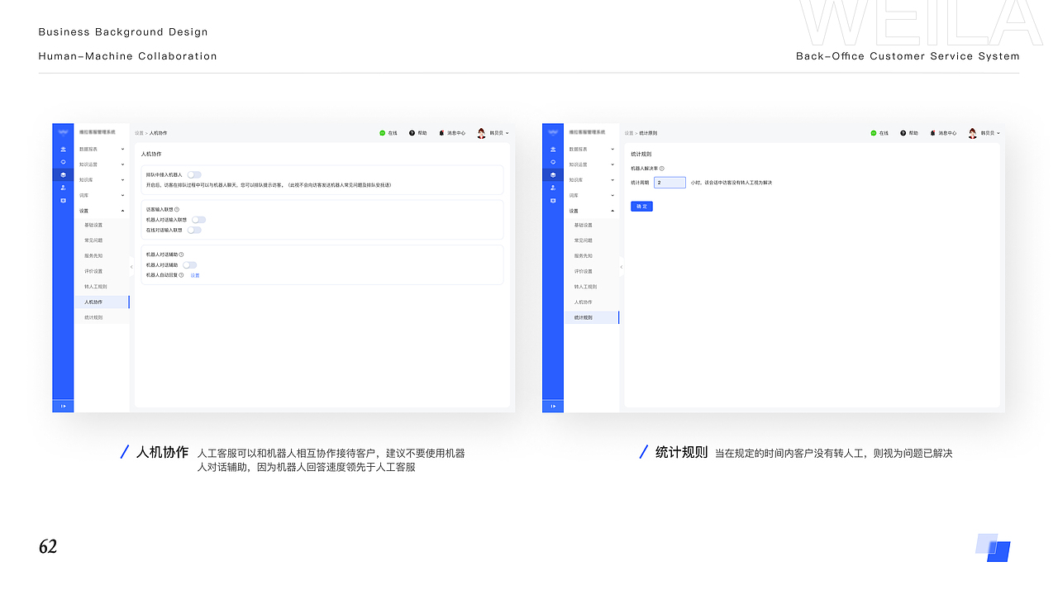The image size is (1058, 595).
Task: Expand 词库 menu in 人机协作 screen
Action: pos(123,196)
